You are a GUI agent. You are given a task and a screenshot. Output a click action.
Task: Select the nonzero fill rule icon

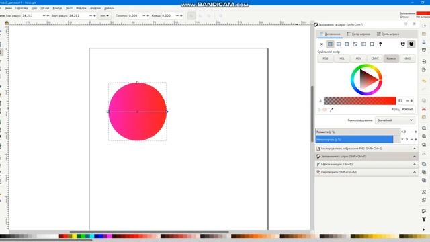(x=411, y=44)
